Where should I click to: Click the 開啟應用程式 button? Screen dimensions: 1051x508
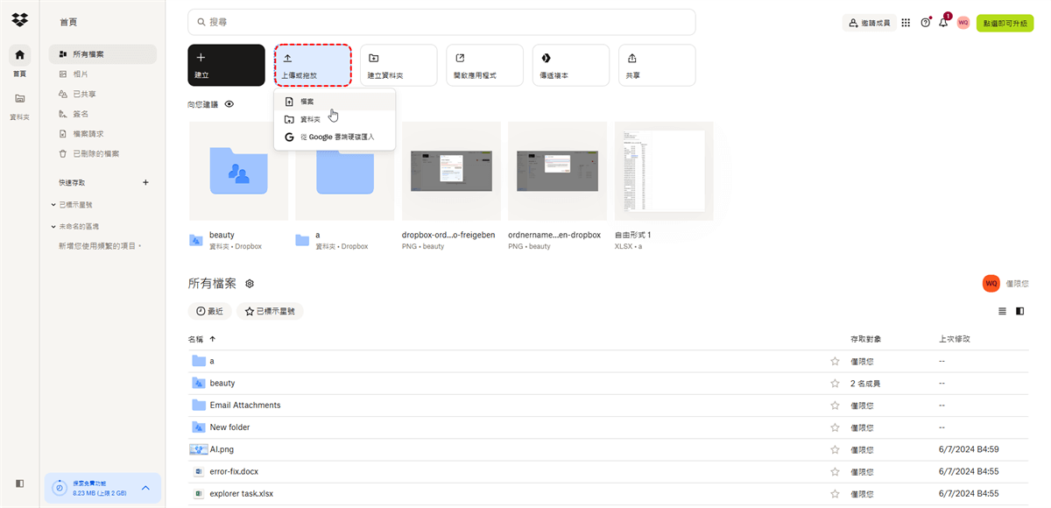pos(484,66)
